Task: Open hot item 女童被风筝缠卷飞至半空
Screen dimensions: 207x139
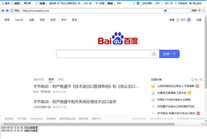Action: [x=172, y=93]
